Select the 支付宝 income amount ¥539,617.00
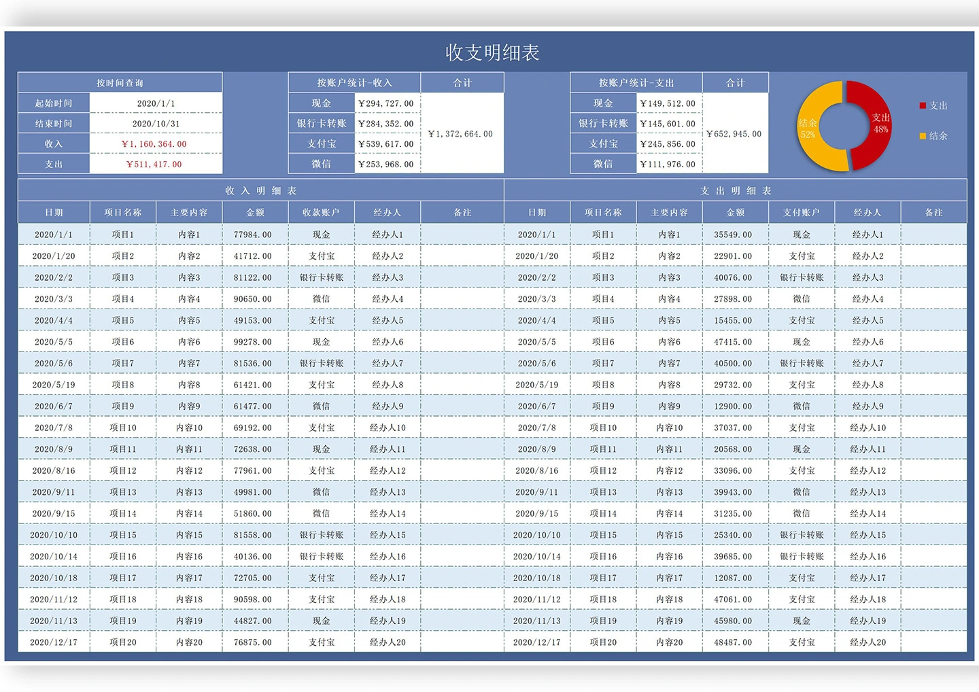The width and height of the screenshot is (979, 692). pos(387,144)
